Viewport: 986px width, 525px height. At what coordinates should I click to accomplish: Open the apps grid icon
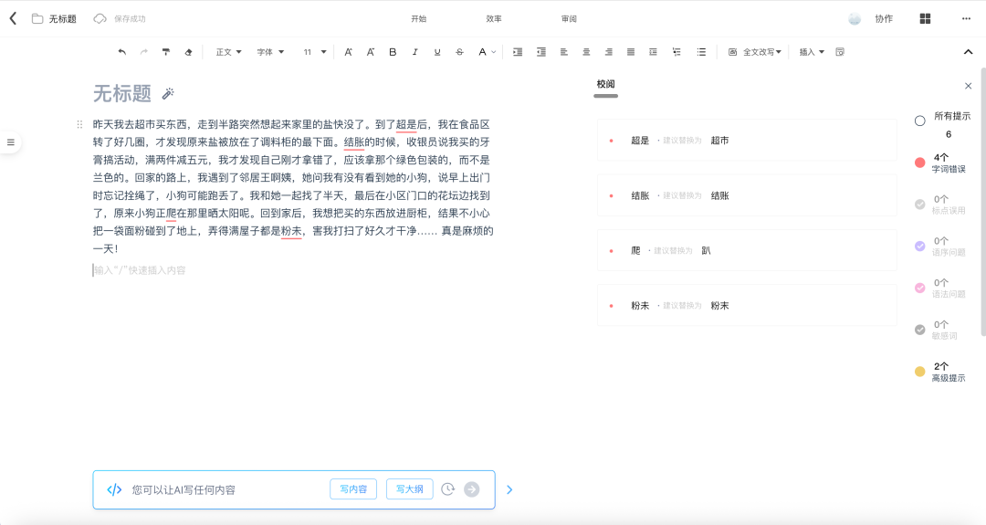coord(925,19)
